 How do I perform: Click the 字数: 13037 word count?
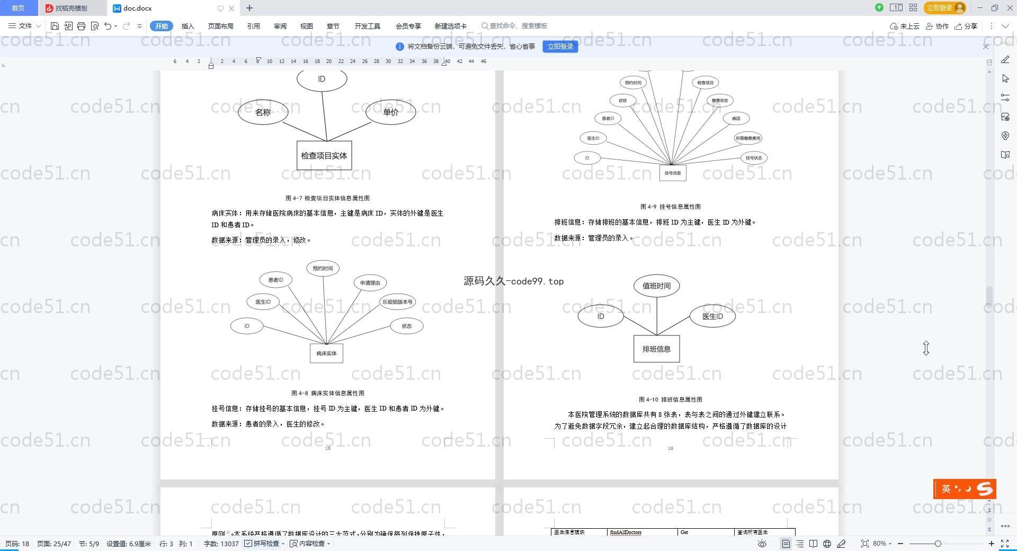point(221,544)
